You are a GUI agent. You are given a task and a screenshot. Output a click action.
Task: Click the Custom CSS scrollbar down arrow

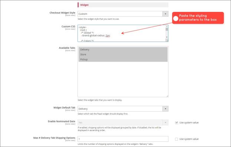pyautogui.click(x=167, y=37)
